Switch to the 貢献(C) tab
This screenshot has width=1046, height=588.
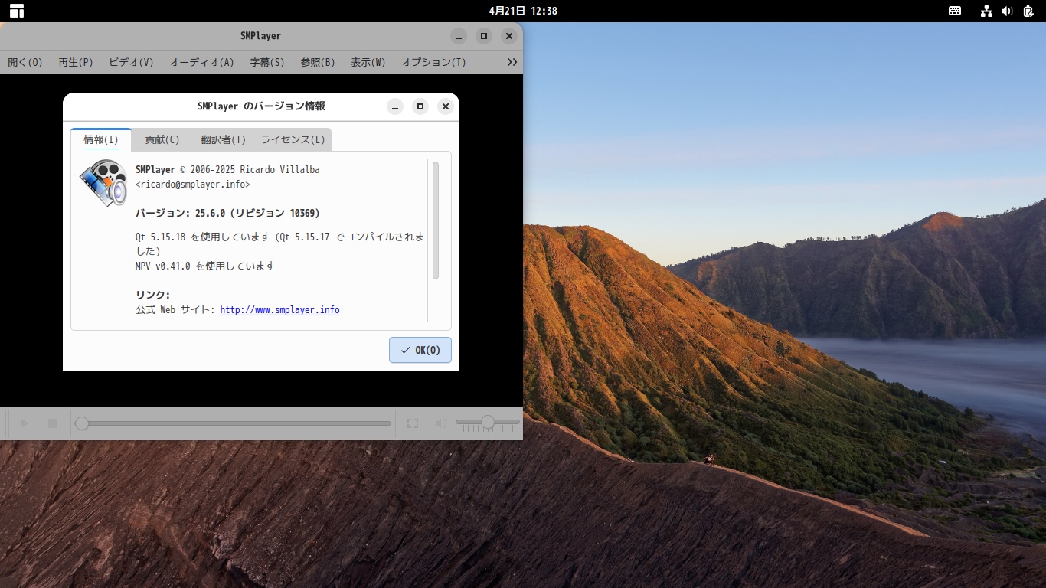coord(161,139)
